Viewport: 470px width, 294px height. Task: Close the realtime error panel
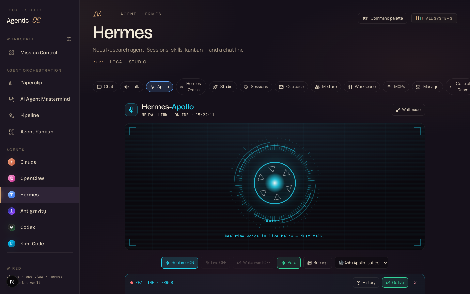[415, 283]
